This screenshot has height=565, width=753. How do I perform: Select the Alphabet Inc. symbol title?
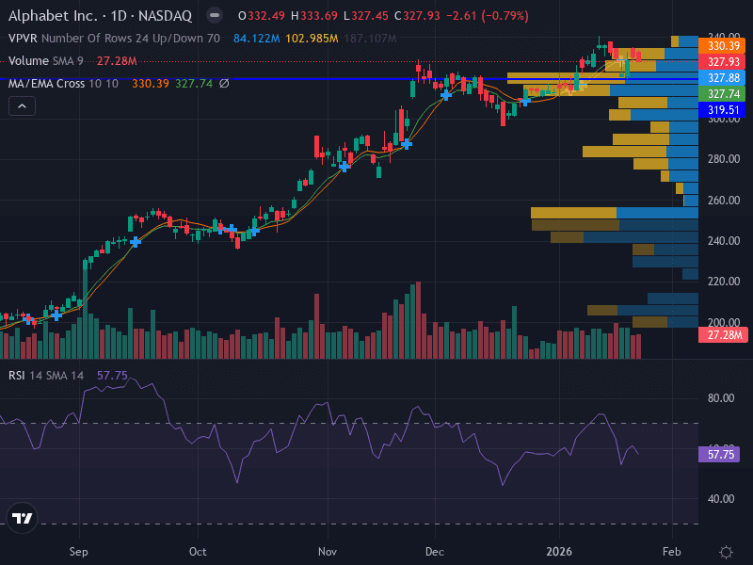click(100, 16)
